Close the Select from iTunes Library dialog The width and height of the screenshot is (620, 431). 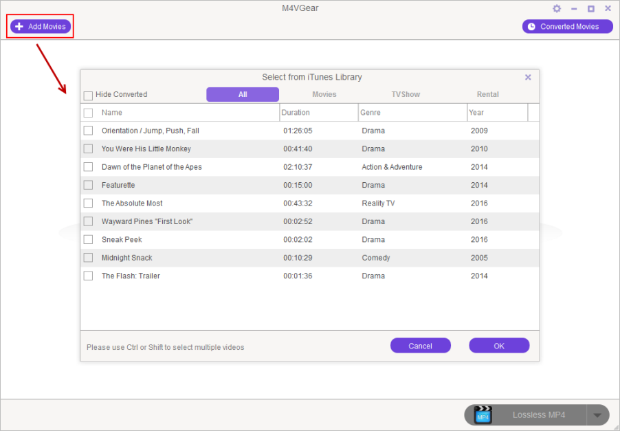[x=528, y=77]
